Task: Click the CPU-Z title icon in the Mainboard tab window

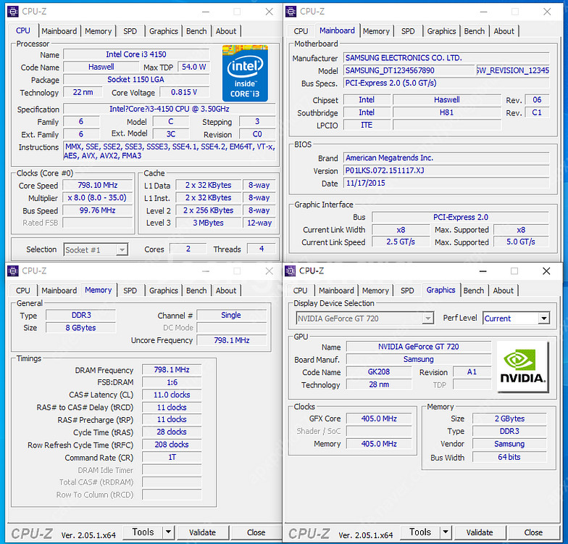Action: 291,12
